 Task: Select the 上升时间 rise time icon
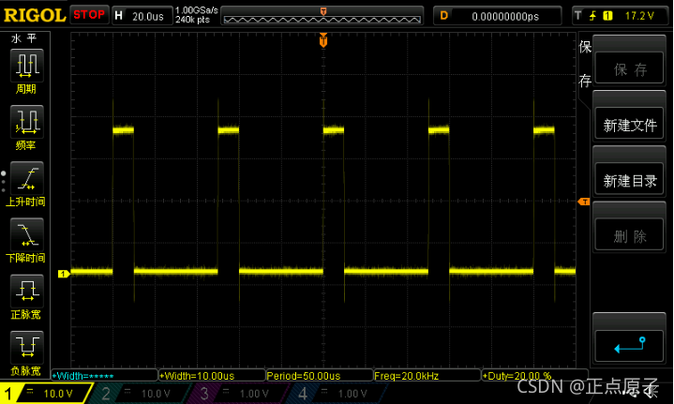(x=26, y=178)
